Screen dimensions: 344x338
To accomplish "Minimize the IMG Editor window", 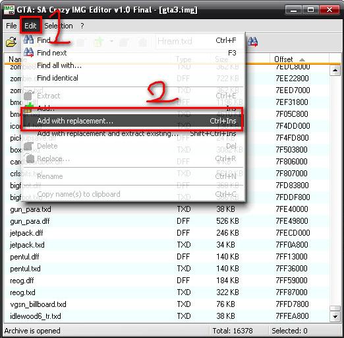I will click(294, 10).
